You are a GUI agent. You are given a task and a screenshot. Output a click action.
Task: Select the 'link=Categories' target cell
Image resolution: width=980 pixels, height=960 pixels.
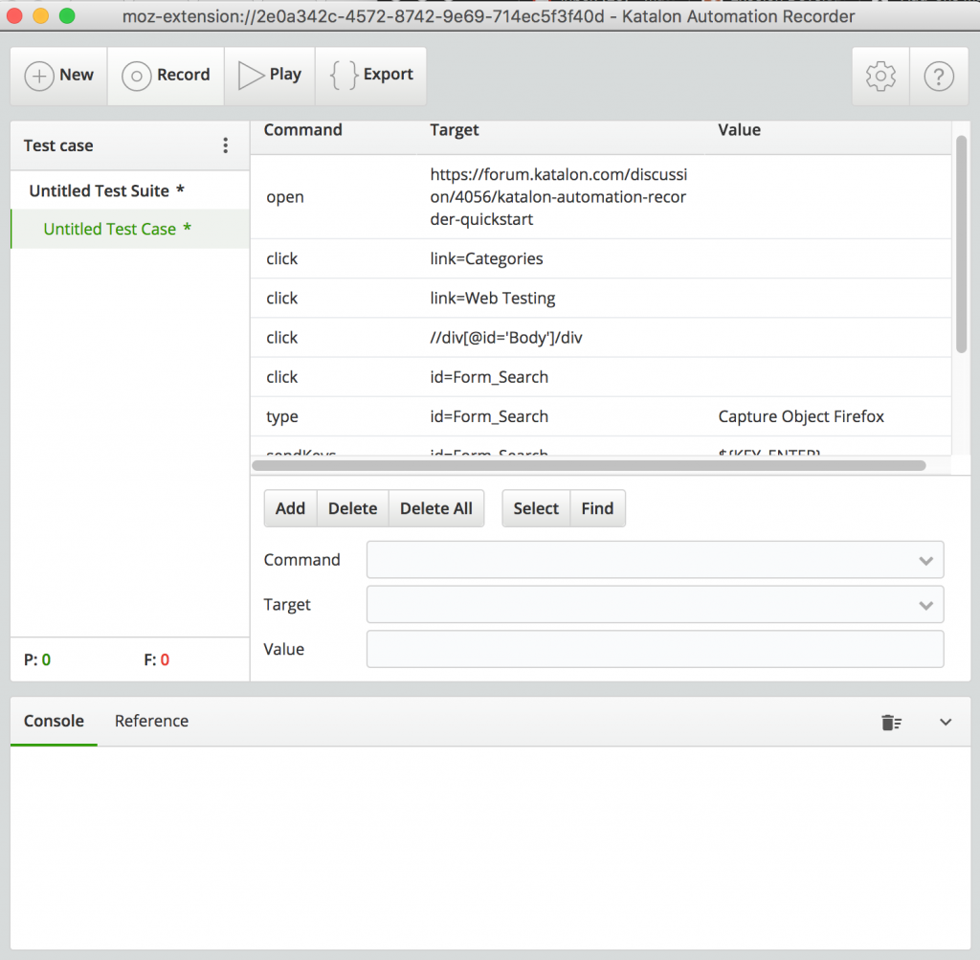pos(486,258)
